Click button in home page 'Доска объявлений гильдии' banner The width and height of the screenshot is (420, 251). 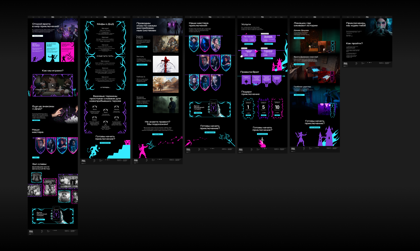tap(41, 219)
